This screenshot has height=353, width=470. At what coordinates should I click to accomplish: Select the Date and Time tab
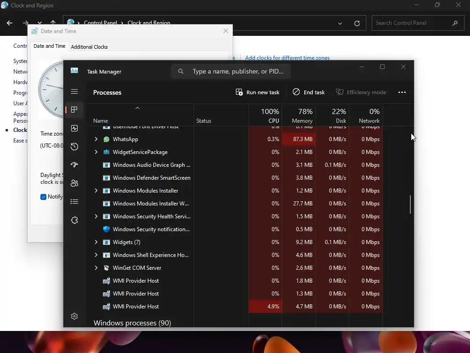pos(49,46)
